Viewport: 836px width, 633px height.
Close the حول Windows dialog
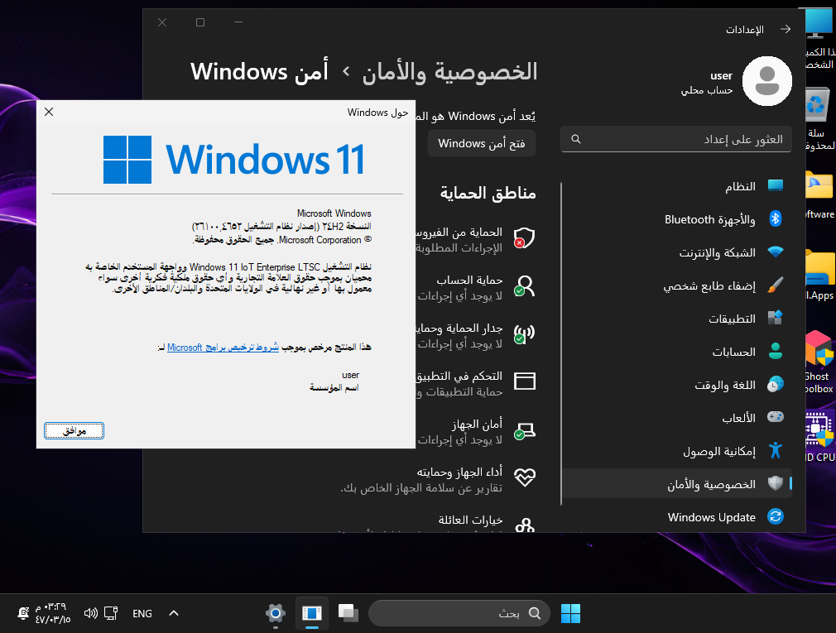click(x=49, y=112)
